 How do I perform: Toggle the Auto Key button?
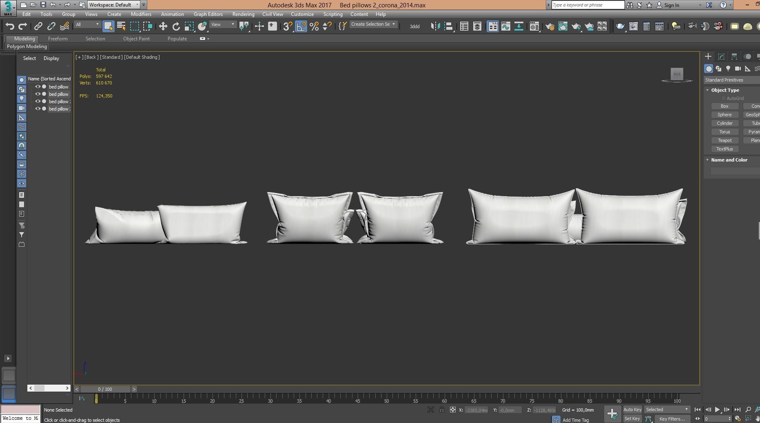(632, 410)
